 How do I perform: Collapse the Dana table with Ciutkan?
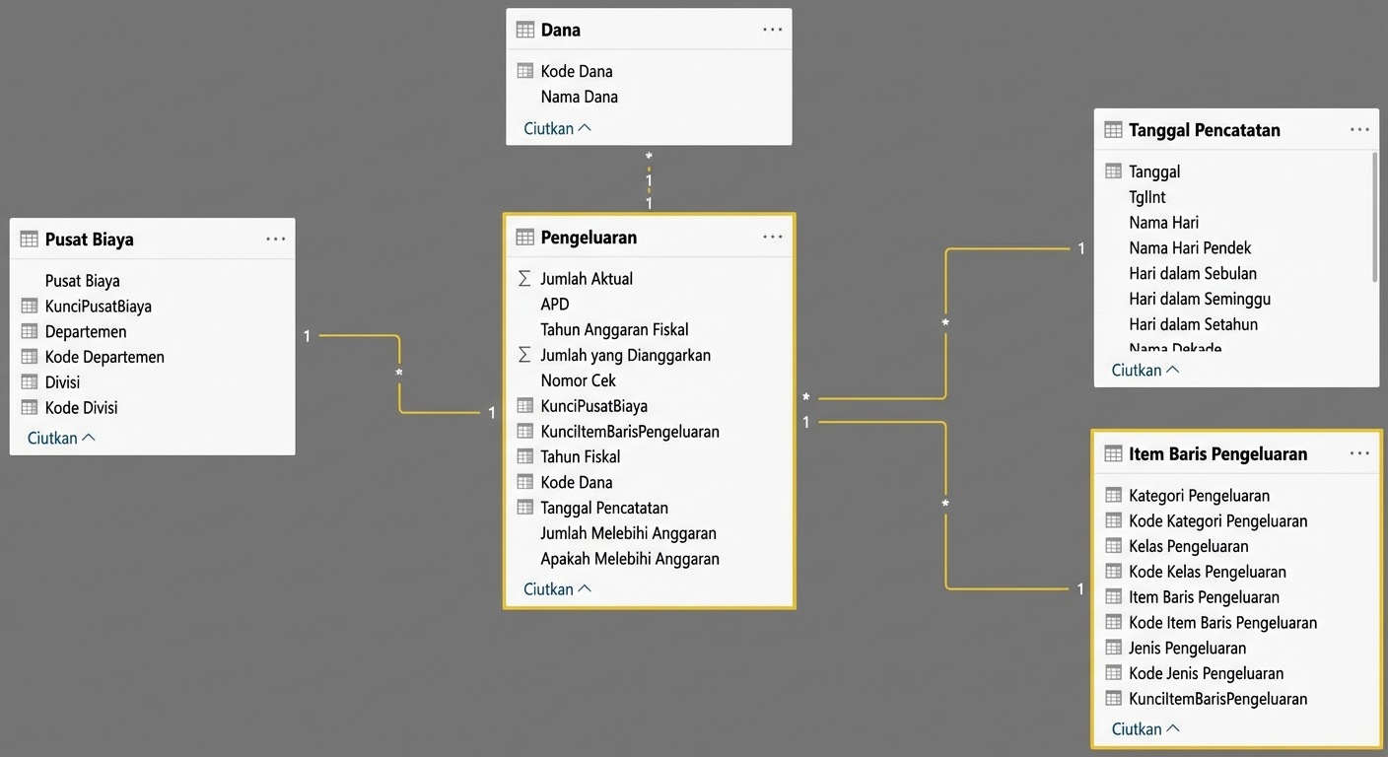pyautogui.click(x=557, y=128)
